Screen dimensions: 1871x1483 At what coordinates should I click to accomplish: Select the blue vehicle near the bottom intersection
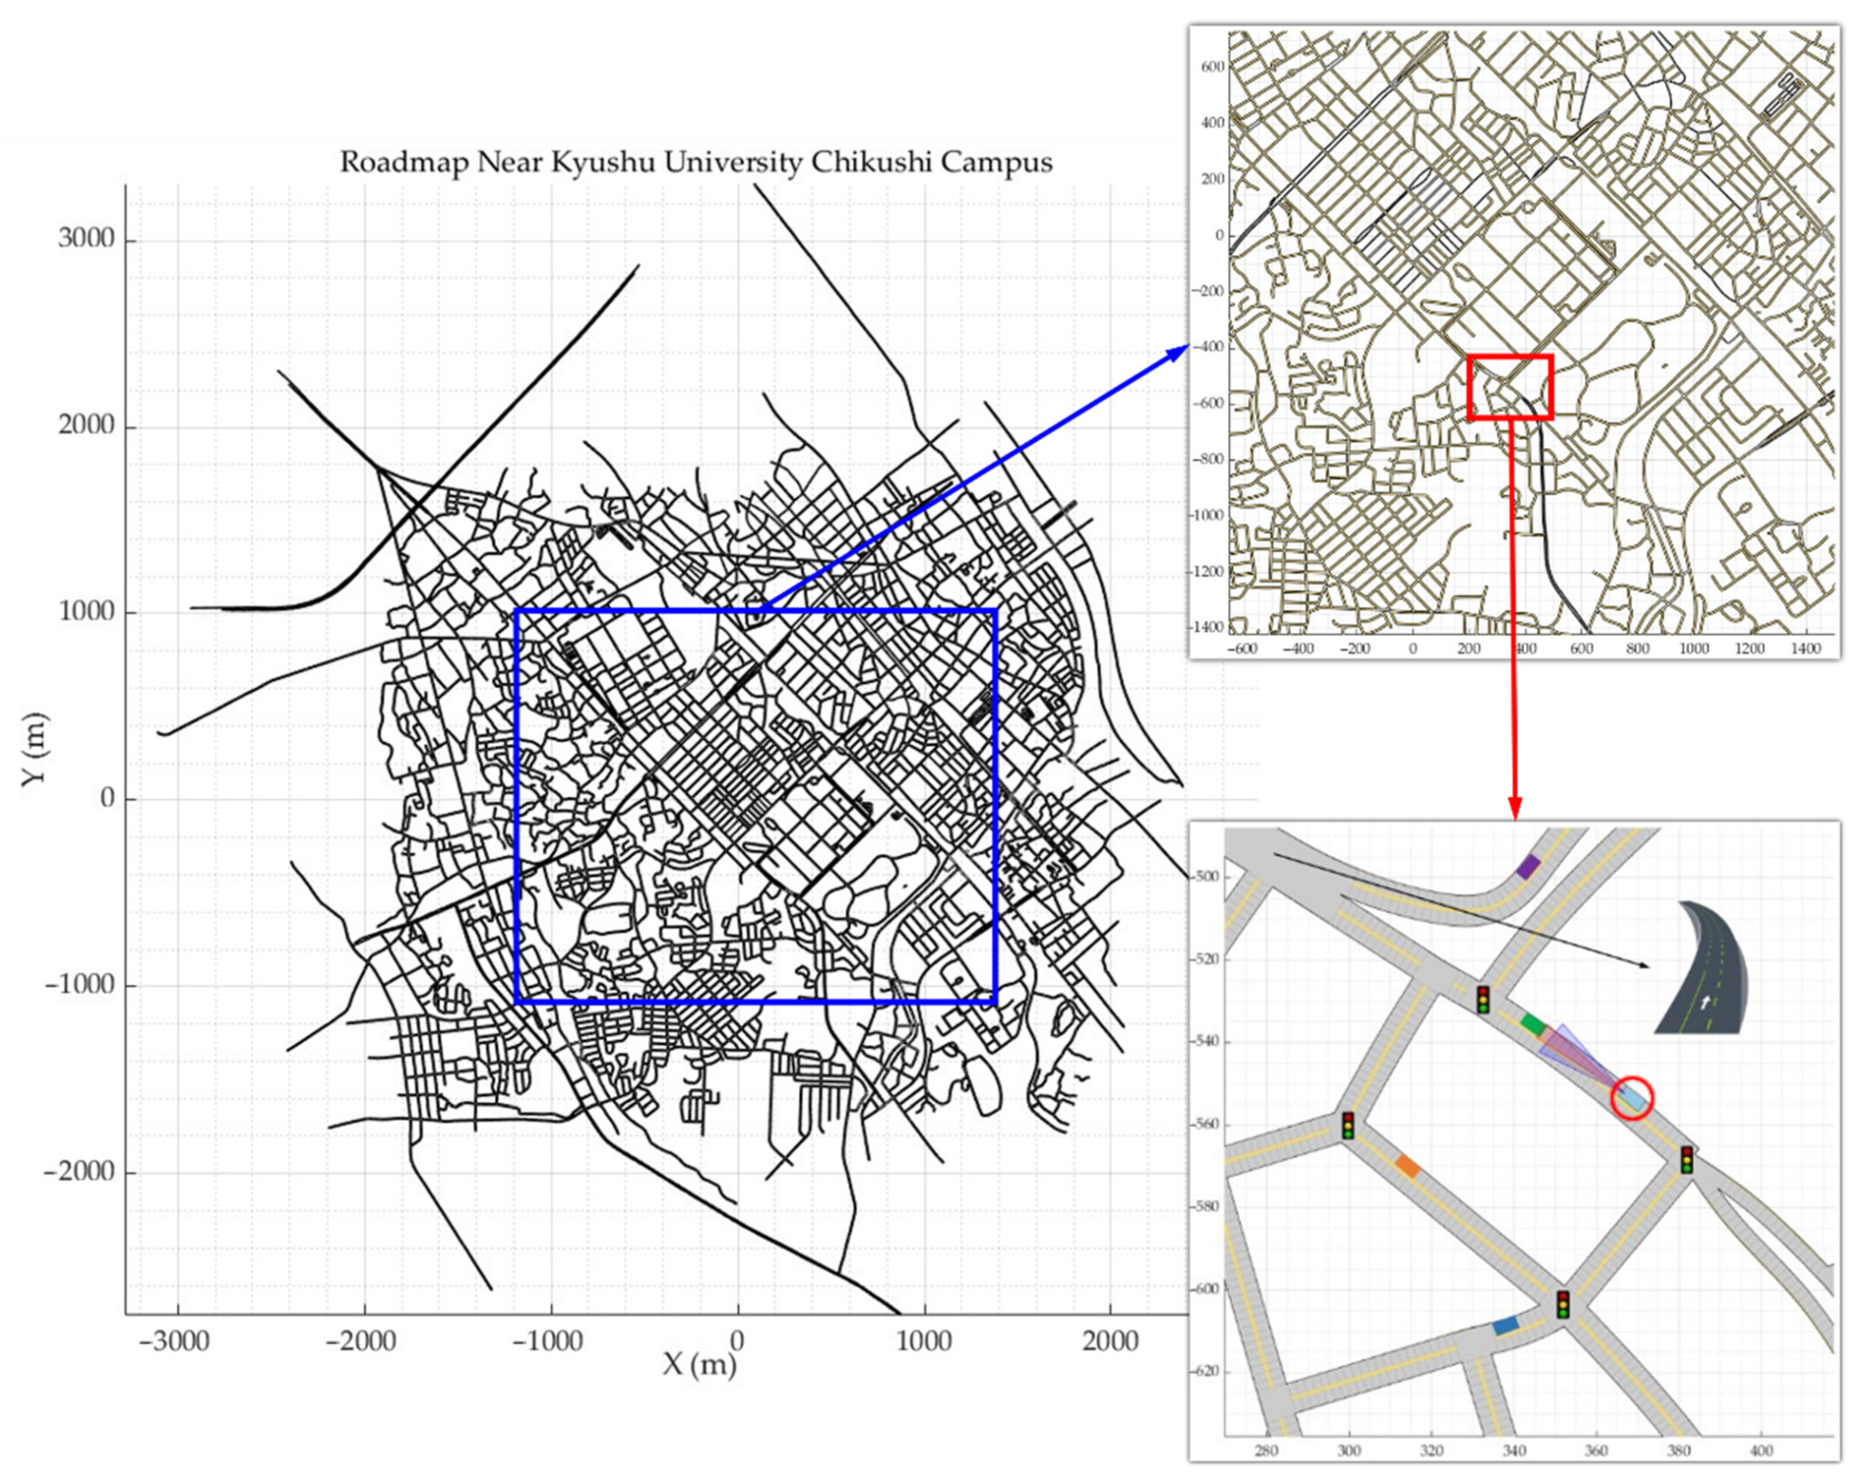(1506, 1325)
